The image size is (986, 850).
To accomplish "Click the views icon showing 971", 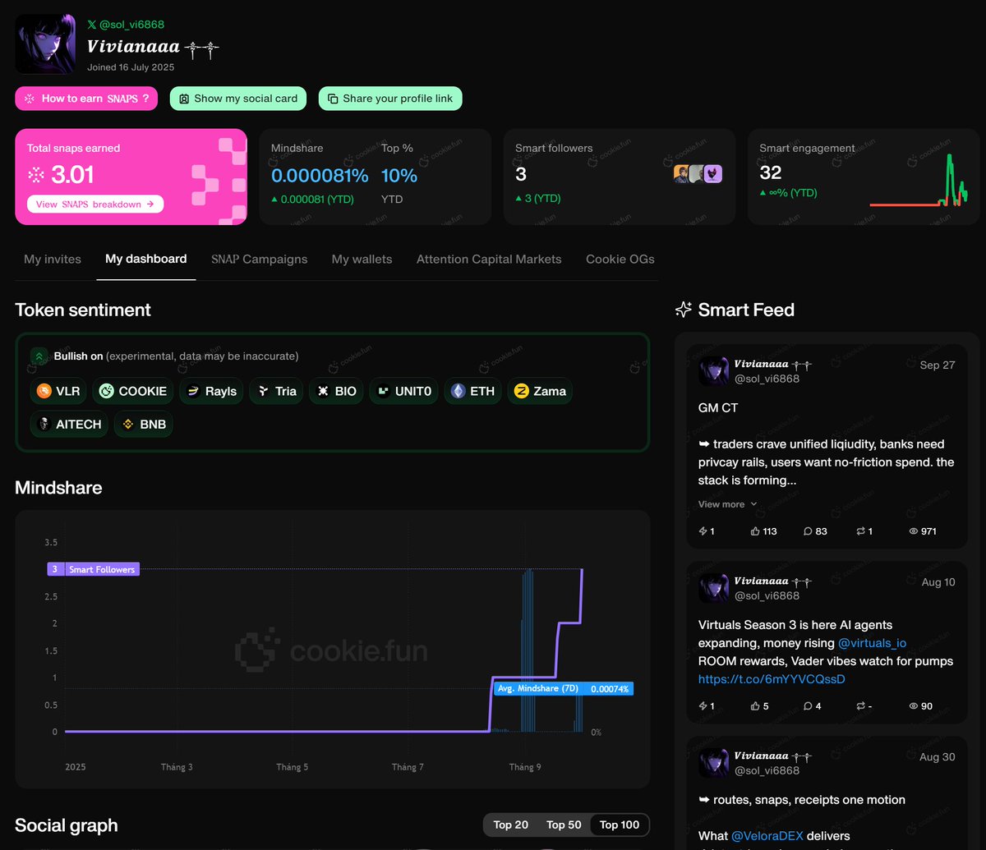I will pos(913,531).
